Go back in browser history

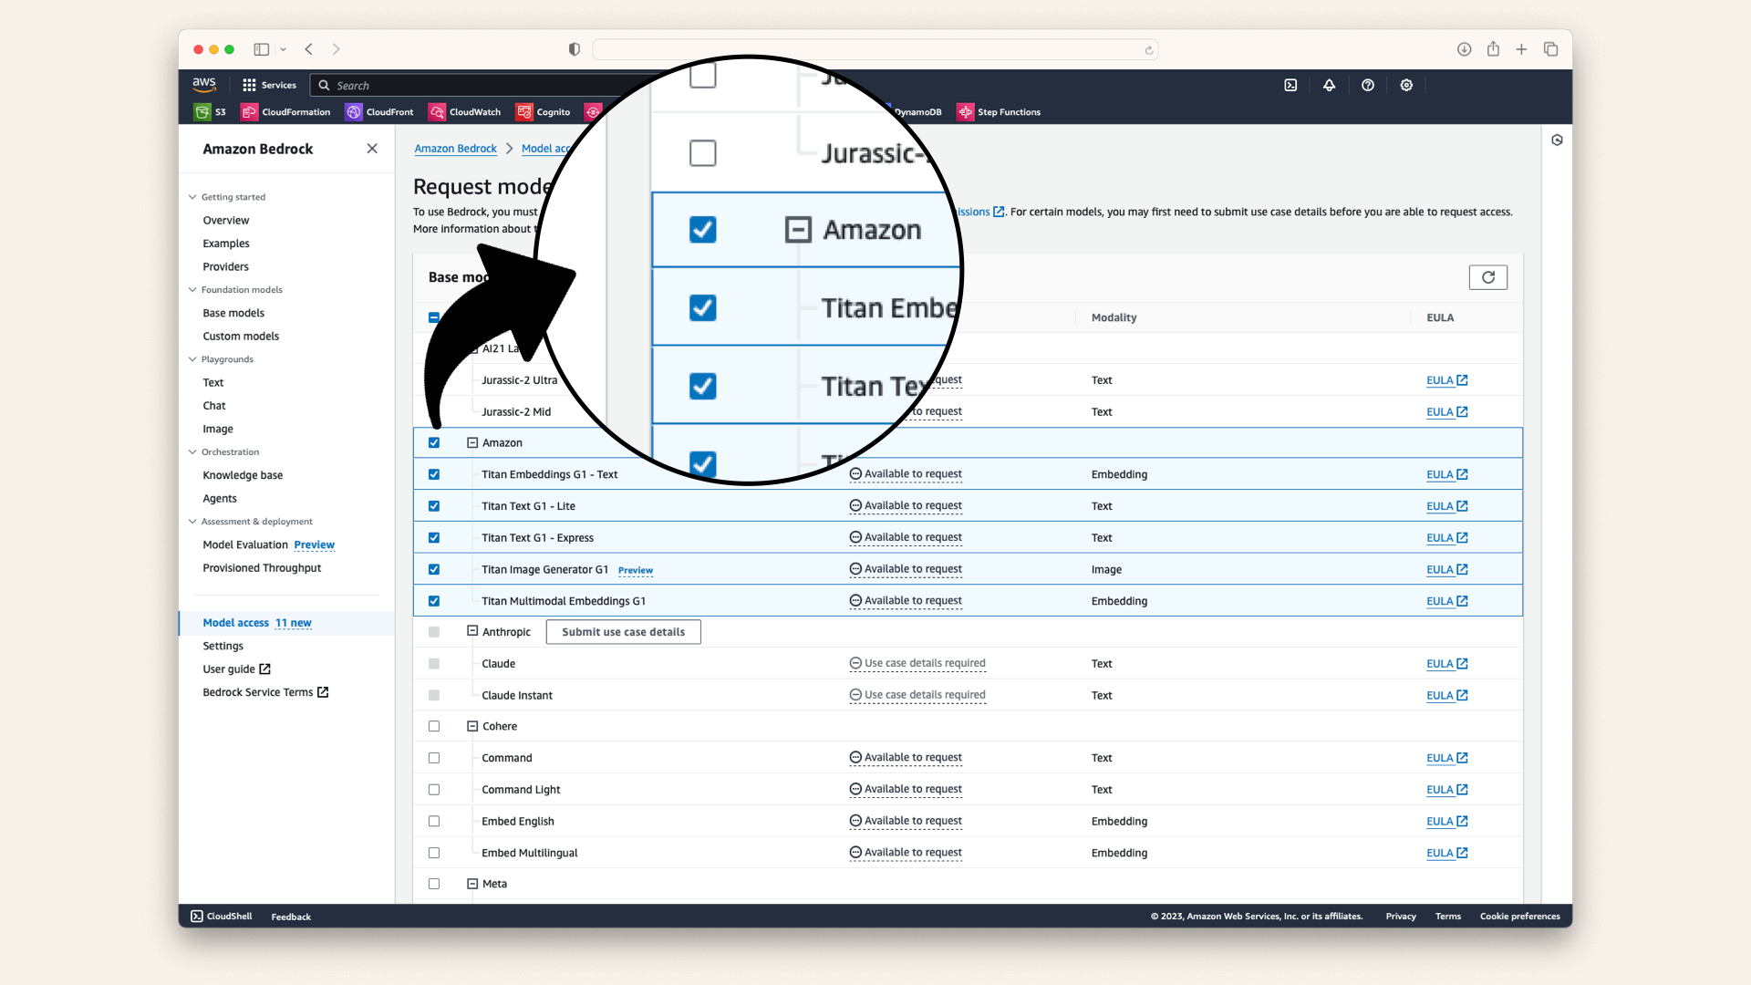(309, 49)
